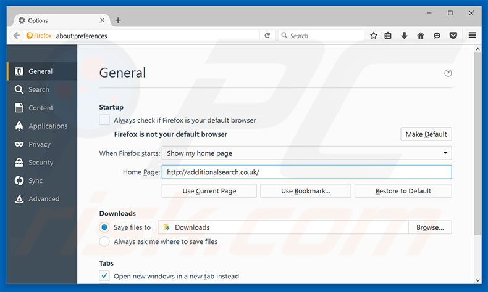
Task: Open the Security preferences pane
Action: coord(42,163)
